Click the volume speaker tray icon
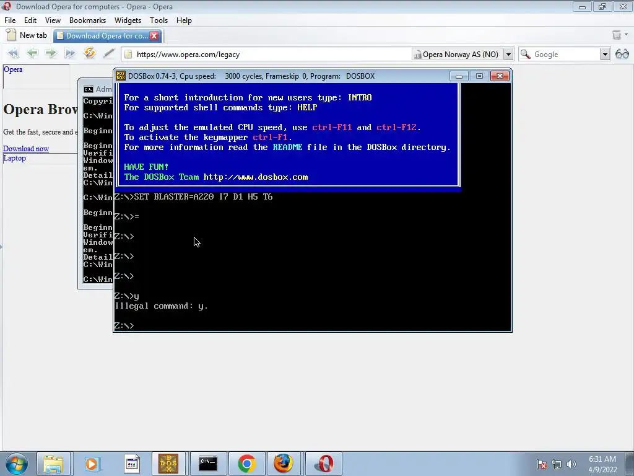Viewport: 634px width, 476px height. (571, 464)
